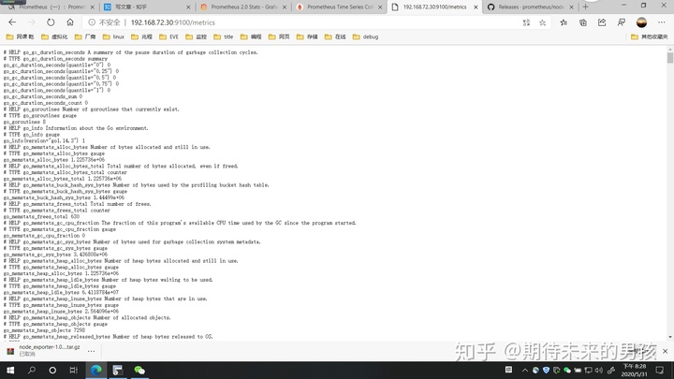
Task: Open the 存储 bookmarks folder
Action: pyautogui.click(x=307, y=36)
